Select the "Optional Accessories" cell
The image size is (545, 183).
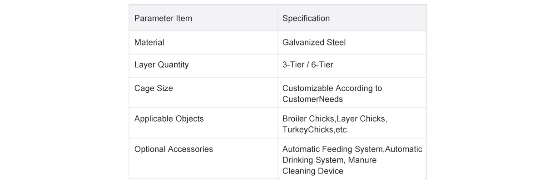[x=173, y=149]
